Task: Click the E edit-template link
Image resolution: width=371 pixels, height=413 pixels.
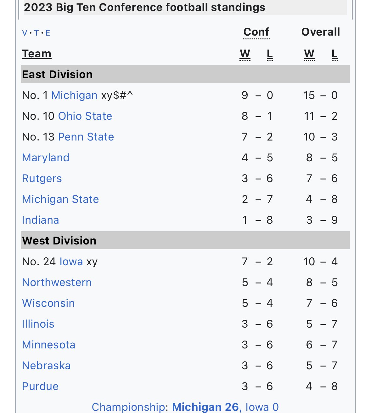Action: pyautogui.click(x=48, y=33)
